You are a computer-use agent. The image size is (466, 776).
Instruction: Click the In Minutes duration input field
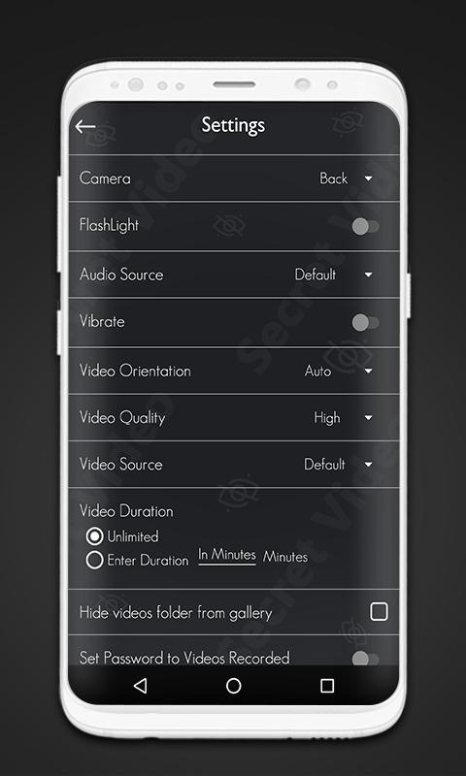click(x=227, y=556)
